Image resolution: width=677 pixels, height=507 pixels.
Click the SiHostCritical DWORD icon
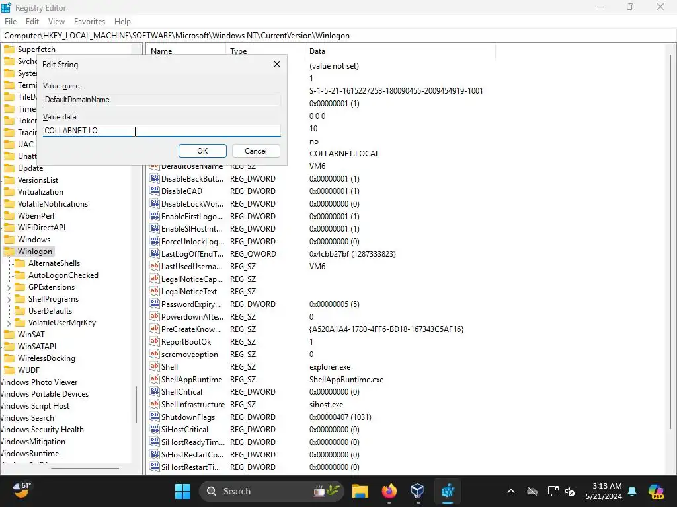[x=155, y=429]
